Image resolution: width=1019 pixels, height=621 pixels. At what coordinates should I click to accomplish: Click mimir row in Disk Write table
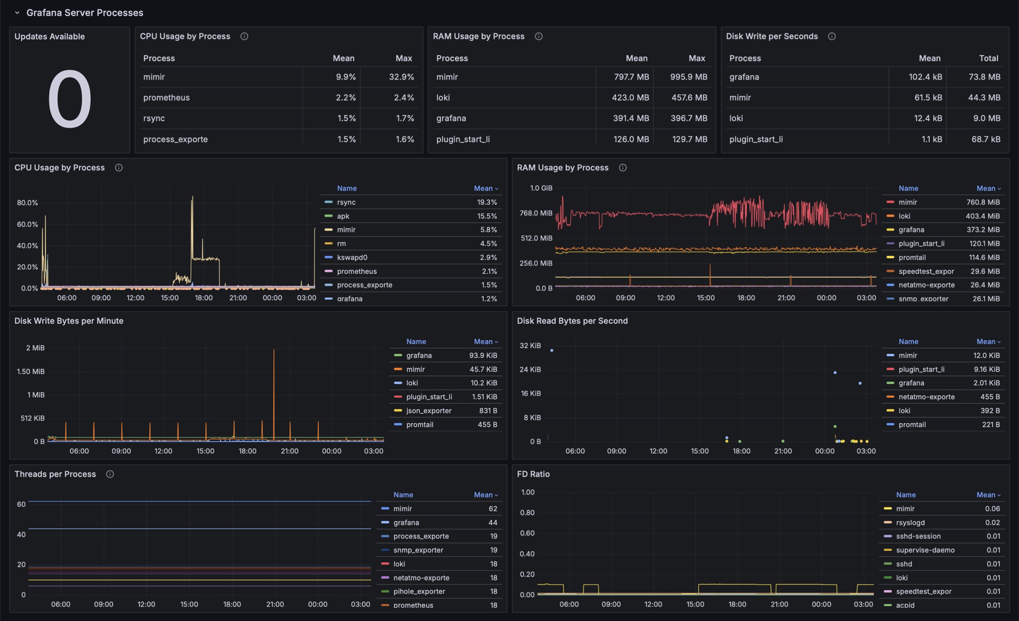(865, 97)
